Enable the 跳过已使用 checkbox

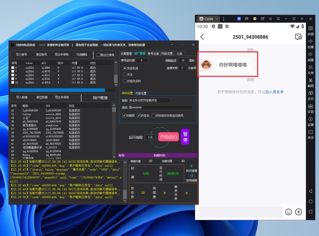pos(98,55)
